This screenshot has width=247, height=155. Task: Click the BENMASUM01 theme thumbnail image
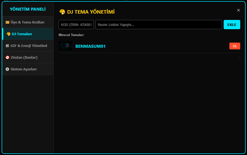pos(65,46)
